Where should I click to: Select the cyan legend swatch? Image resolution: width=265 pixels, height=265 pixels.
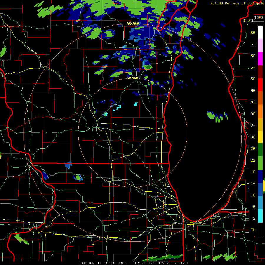[x=260, y=216]
